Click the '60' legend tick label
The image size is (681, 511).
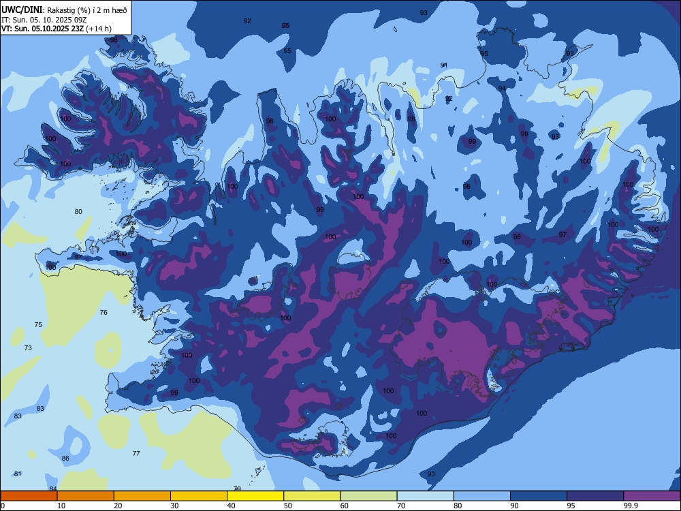click(345, 506)
